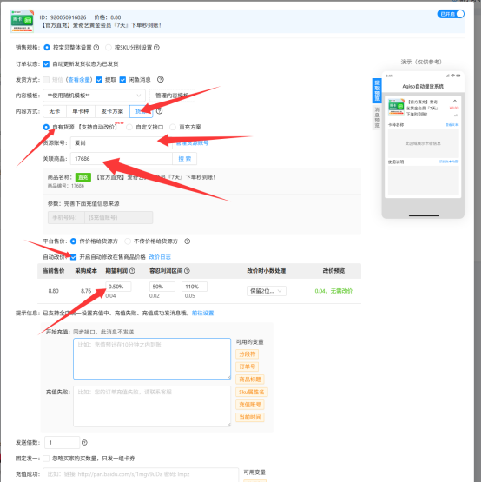Open help icon next to 按宝贝整体设置

click(96, 48)
